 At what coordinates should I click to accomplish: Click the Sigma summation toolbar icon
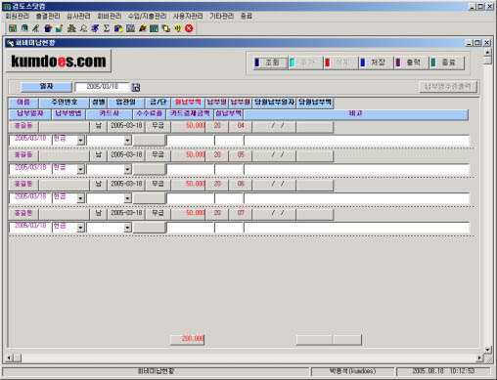point(107,28)
